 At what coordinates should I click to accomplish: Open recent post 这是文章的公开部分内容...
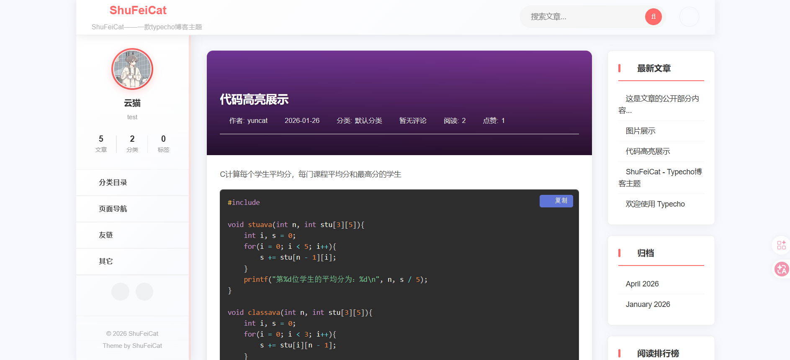click(659, 105)
